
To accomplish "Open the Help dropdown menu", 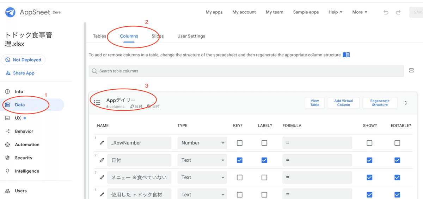I will tap(335, 12).
